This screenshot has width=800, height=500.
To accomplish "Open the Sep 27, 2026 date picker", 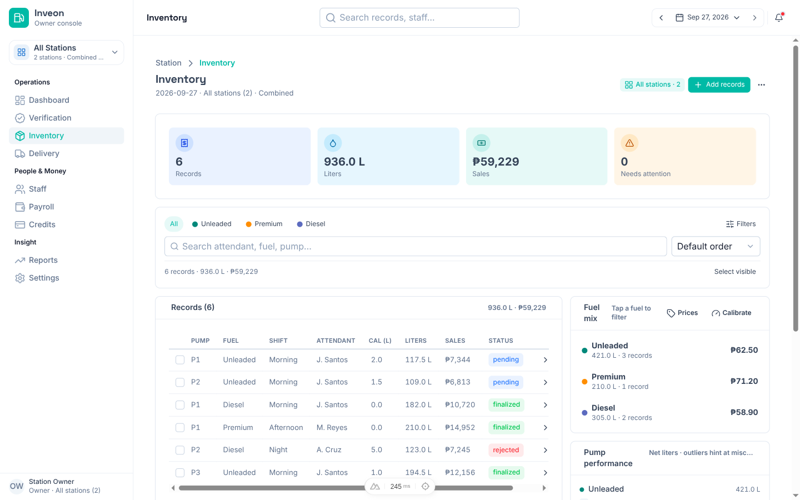I will pyautogui.click(x=708, y=18).
